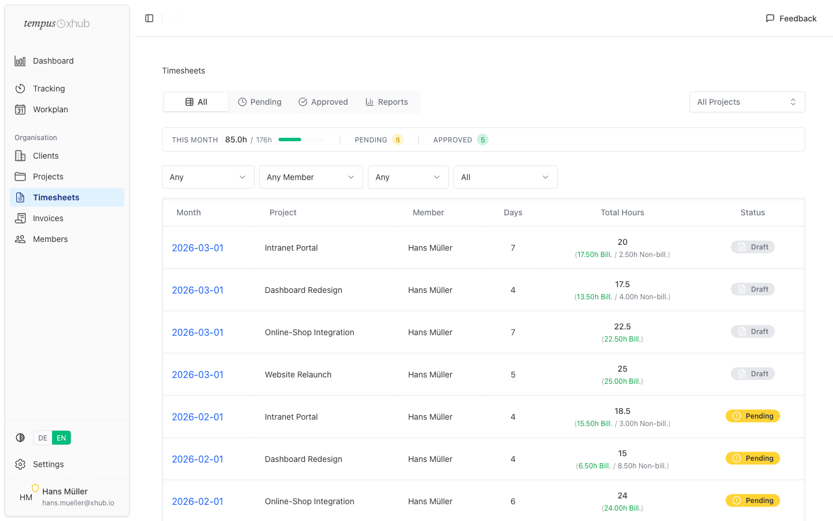Open the theme contrast toggle icon
The image size is (833, 521).
pos(20,437)
